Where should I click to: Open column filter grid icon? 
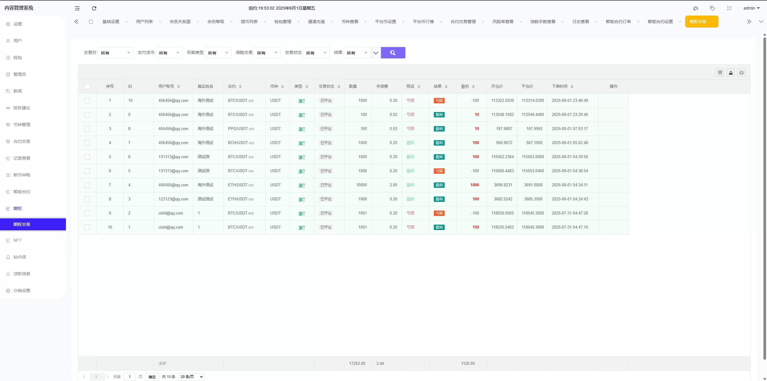click(720, 72)
